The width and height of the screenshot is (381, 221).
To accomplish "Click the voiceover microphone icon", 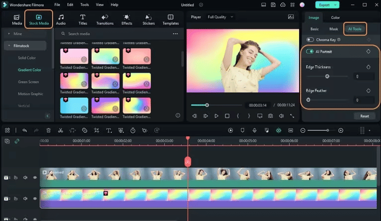I will (x=254, y=130).
